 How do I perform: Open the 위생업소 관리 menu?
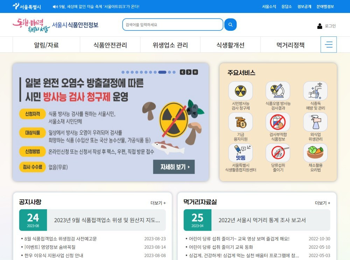pyautogui.click(x=170, y=45)
